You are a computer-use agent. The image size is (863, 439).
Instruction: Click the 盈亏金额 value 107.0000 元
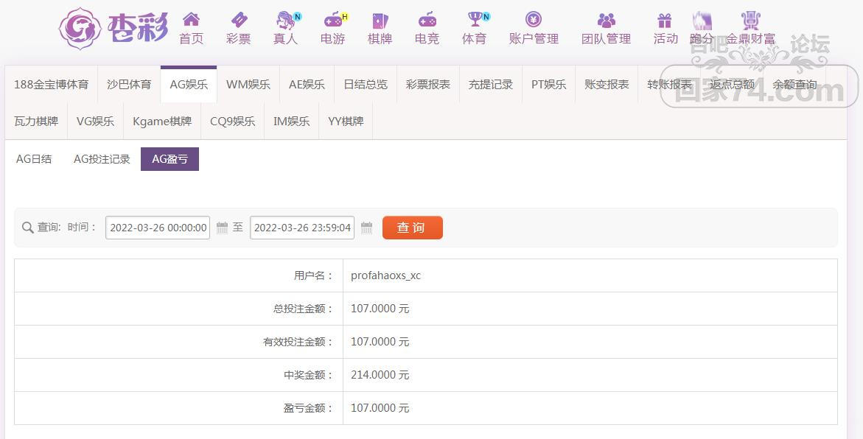pyautogui.click(x=380, y=407)
